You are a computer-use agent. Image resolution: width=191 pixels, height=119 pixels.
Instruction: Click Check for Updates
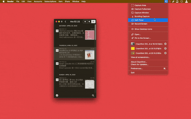point(140,65)
